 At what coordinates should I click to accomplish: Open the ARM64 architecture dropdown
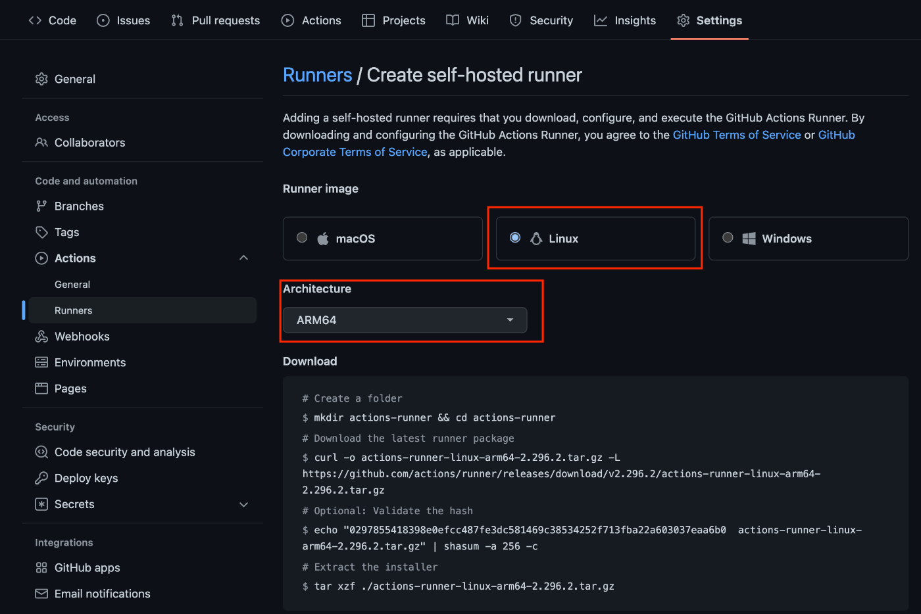click(x=405, y=320)
